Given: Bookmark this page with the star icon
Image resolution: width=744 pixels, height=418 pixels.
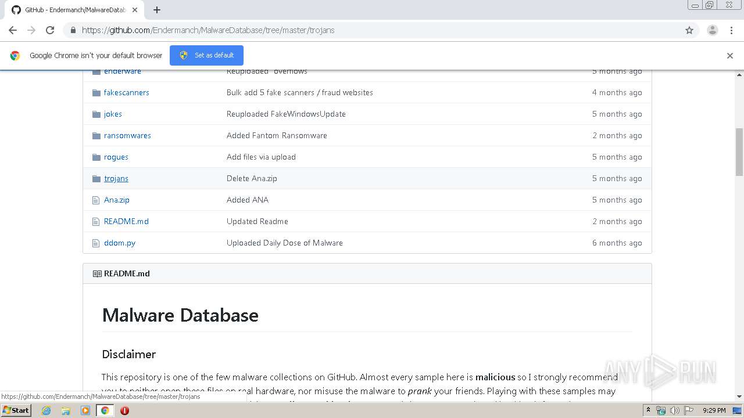Looking at the screenshot, I should 689,30.
